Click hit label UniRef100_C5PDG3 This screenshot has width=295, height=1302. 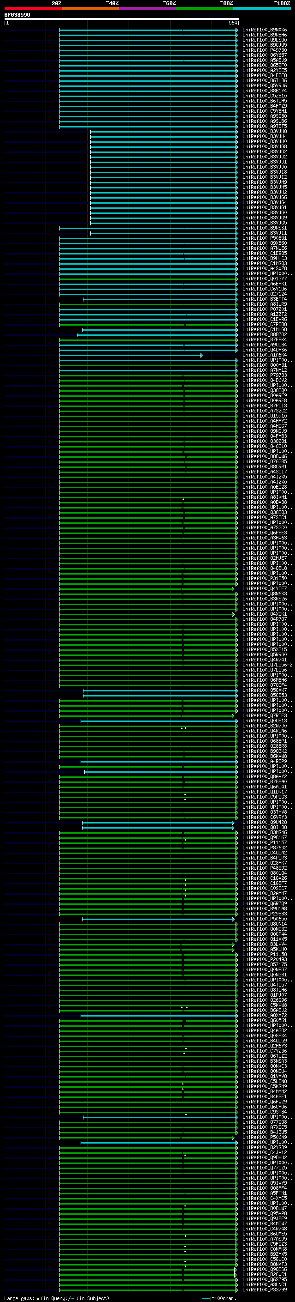click(x=265, y=797)
